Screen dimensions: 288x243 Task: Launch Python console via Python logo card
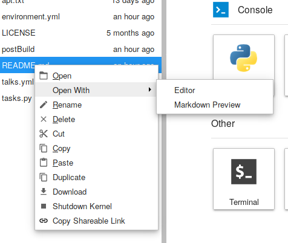click(x=244, y=58)
